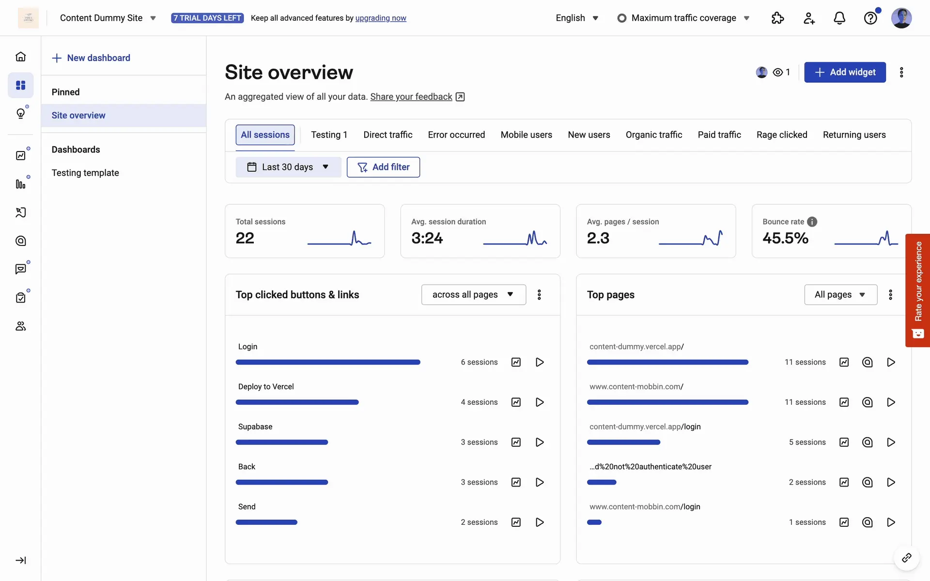Image resolution: width=930 pixels, height=581 pixels.
Task: Follow the upgrading now link
Action: click(x=381, y=18)
